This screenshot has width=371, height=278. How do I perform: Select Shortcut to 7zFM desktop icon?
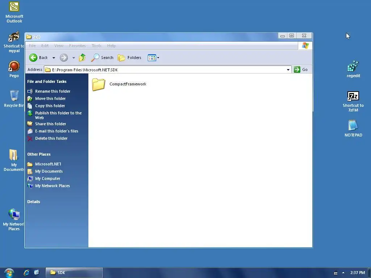[353, 101]
